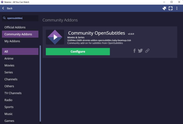Share addon on Twitter
The image size is (183, 124).
pyautogui.click(x=140, y=51)
